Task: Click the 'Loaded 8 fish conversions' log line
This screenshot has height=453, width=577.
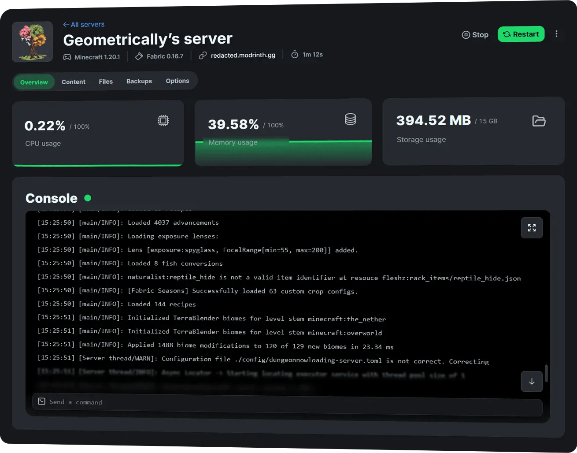Action: tap(130, 264)
